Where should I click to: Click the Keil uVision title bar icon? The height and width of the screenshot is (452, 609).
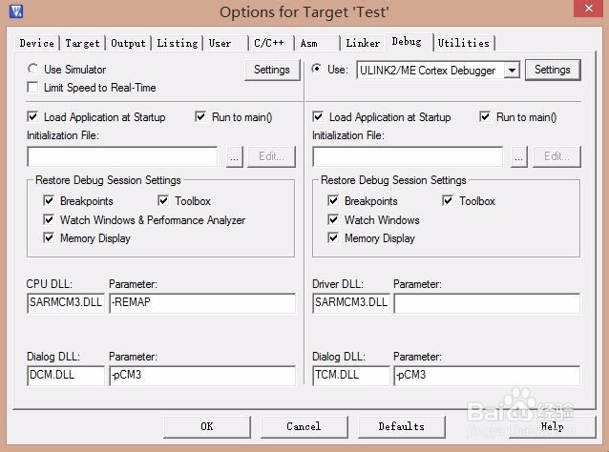16,10
